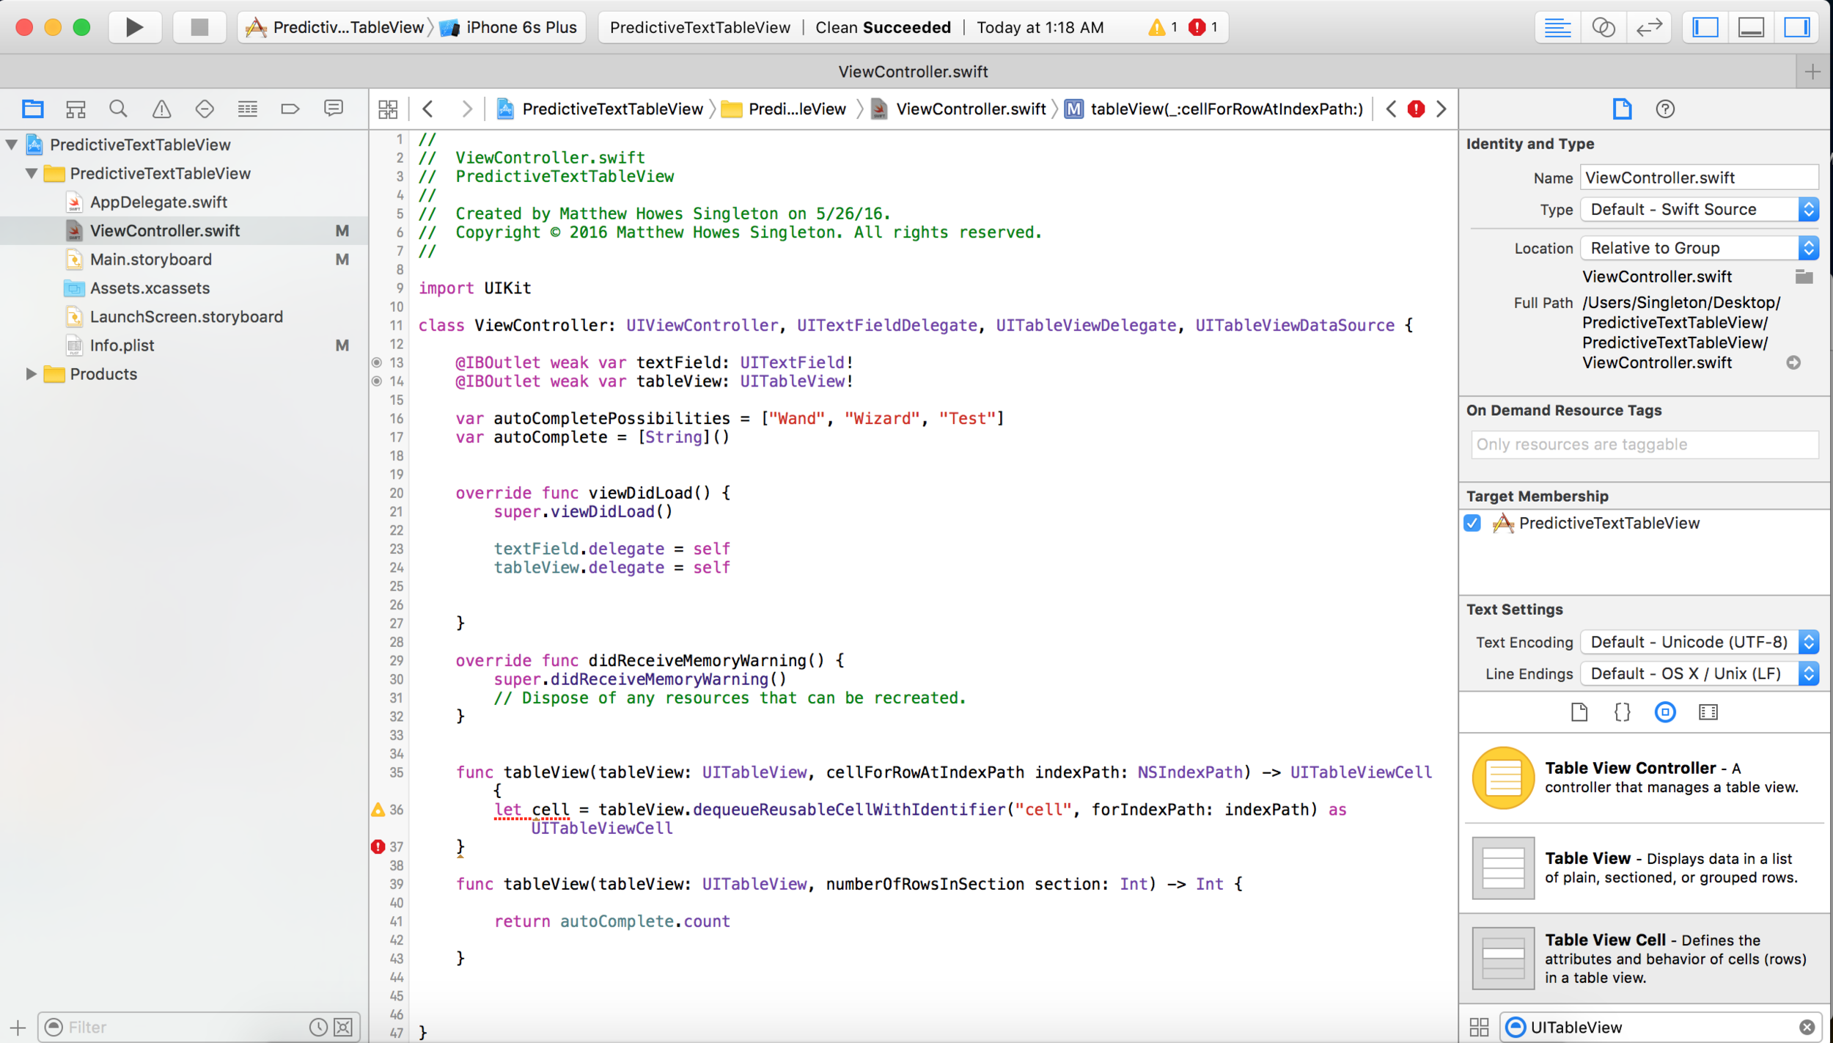
Task: Open the Test navigator
Action: [x=205, y=109]
